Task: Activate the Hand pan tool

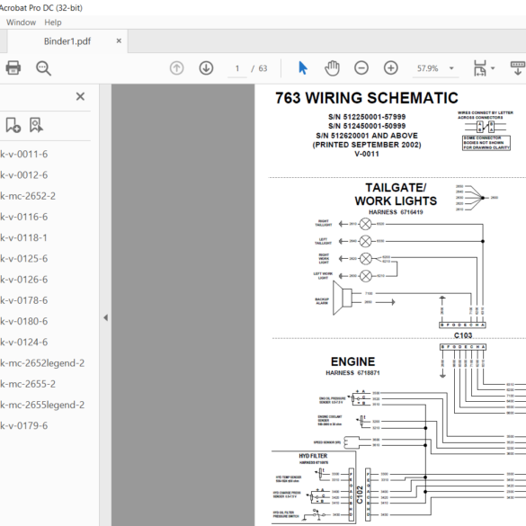Action: coord(332,68)
